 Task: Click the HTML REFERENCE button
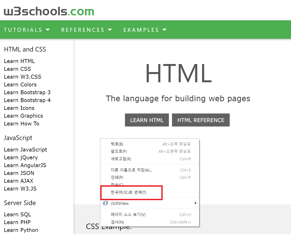click(201, 120)
